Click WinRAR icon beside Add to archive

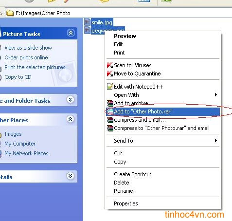(110, 103)
